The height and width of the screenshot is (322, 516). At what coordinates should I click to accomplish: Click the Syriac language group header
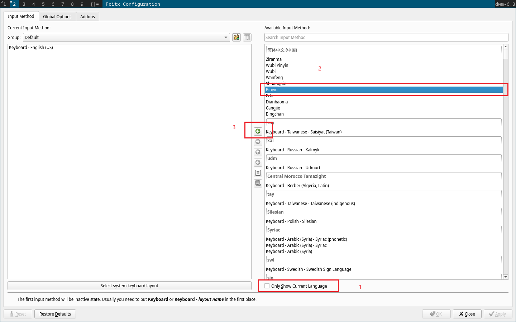tap(384, 230)
